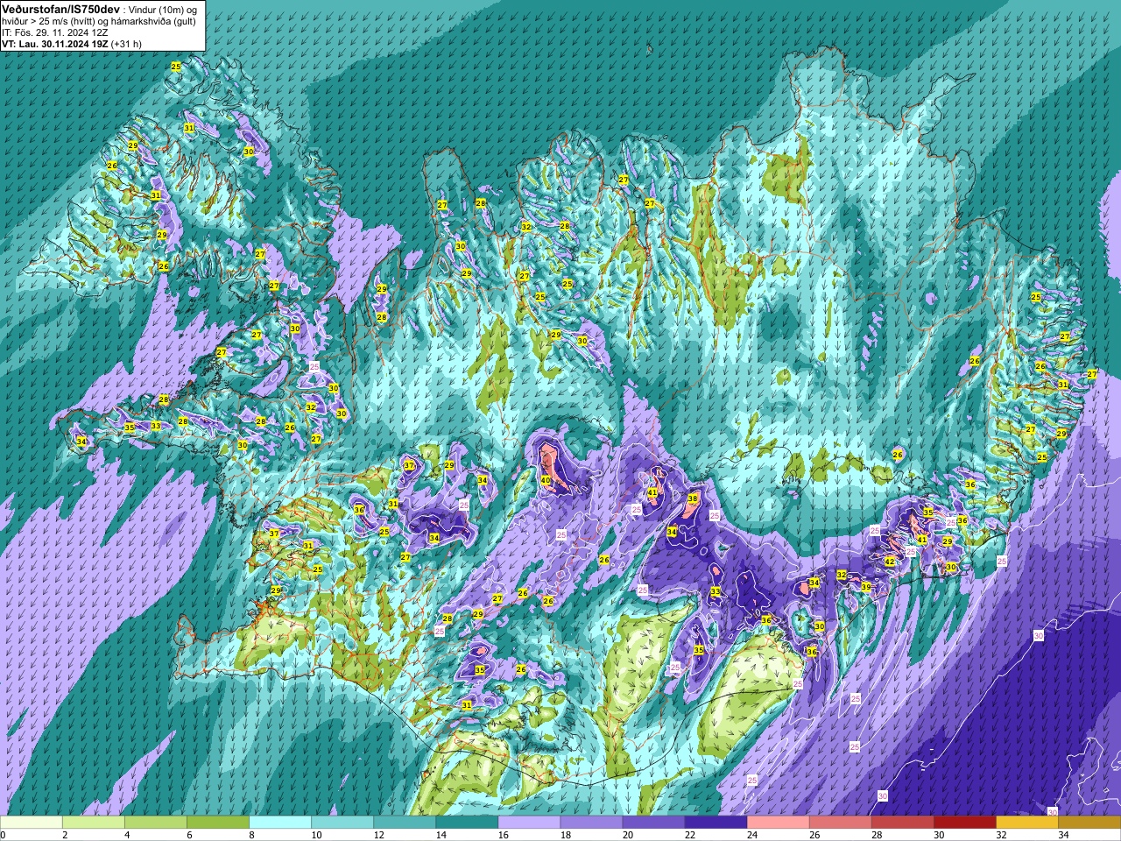
Task: Click the 26–28 m/s salmon legend swatch
Action: (840, 823)
